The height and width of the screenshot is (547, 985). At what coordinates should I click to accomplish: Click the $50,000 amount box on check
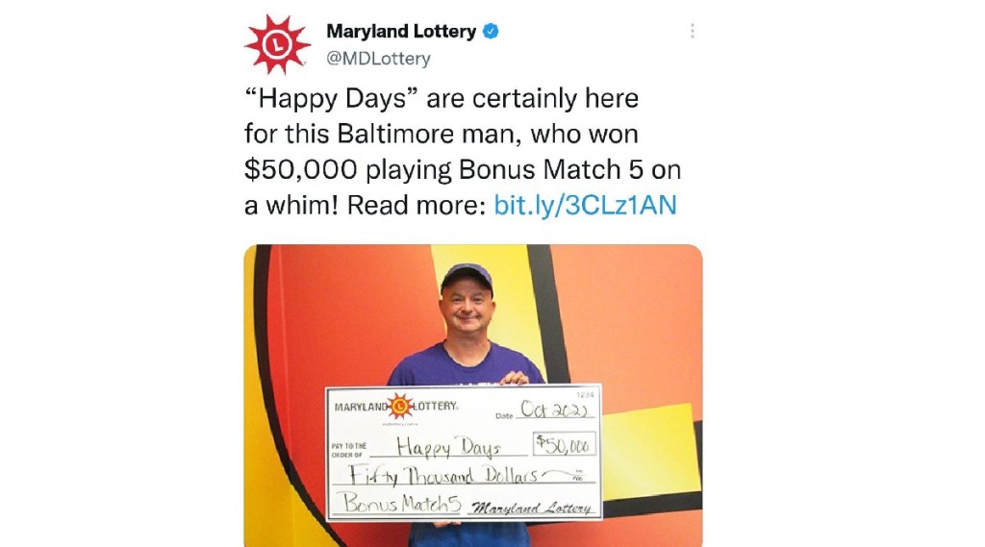tap(565, 443)
